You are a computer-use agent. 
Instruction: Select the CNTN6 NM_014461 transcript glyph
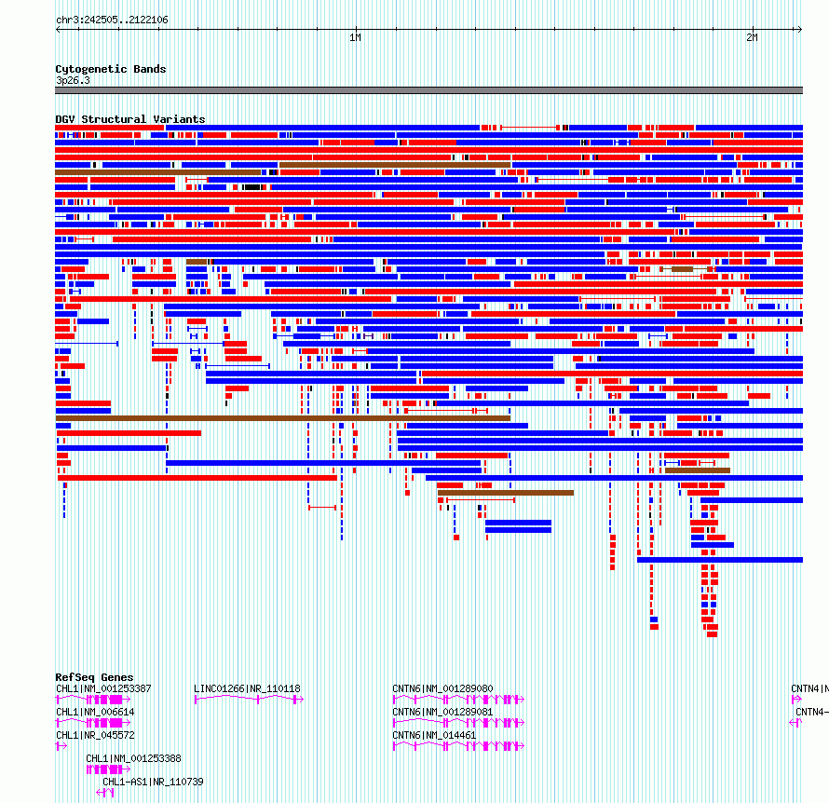[x=458, y=746]
